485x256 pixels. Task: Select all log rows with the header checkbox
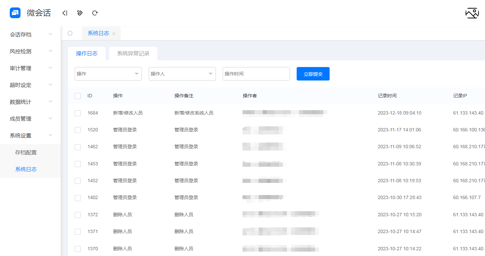77,96
